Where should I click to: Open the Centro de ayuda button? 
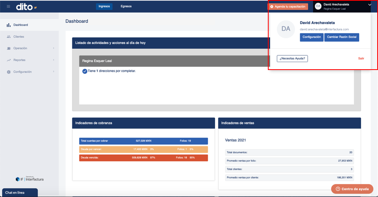point(352,189)
